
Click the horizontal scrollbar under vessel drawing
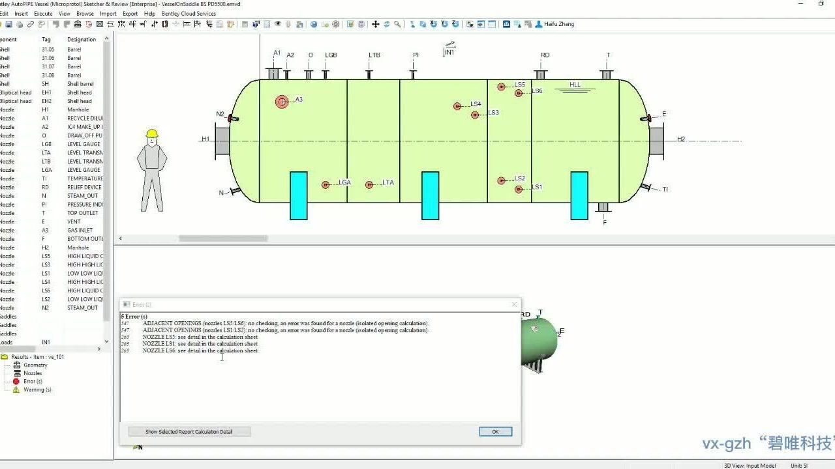coord(223,238)
